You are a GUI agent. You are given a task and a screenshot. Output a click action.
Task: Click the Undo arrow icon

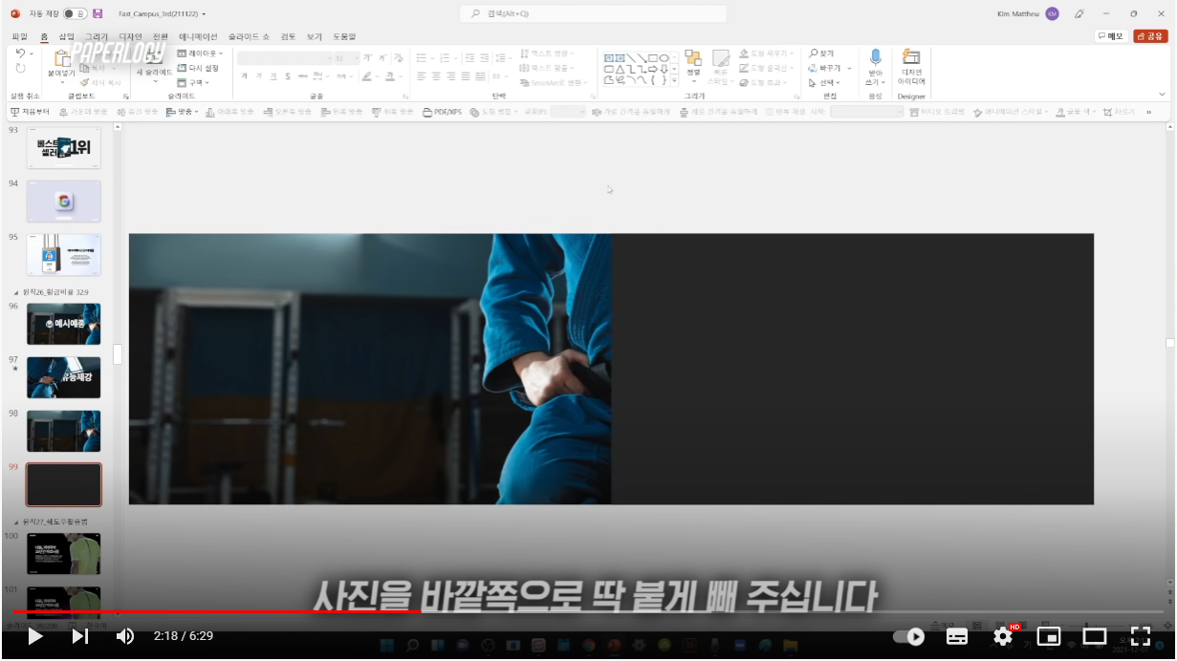20,53
